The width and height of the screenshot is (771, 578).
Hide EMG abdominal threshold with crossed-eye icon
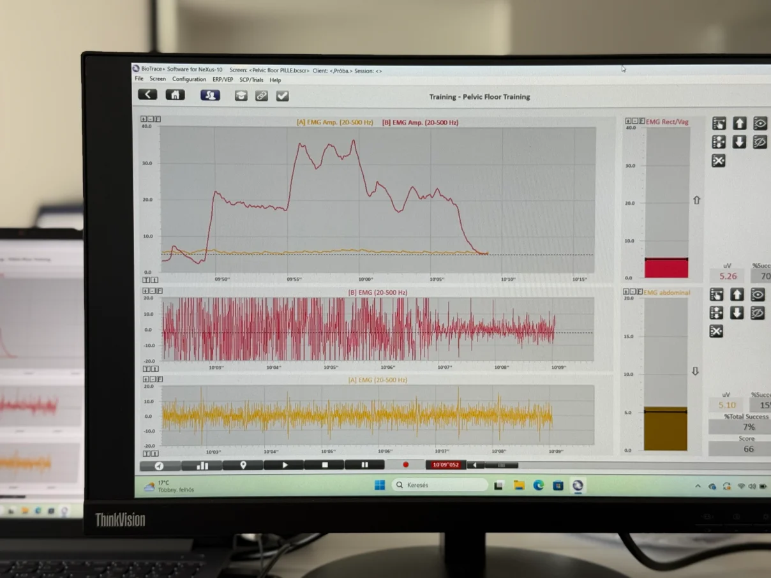758,313
